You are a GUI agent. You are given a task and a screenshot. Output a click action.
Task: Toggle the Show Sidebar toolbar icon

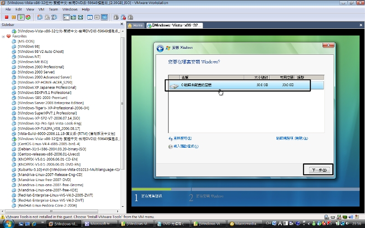coord(66,17)
